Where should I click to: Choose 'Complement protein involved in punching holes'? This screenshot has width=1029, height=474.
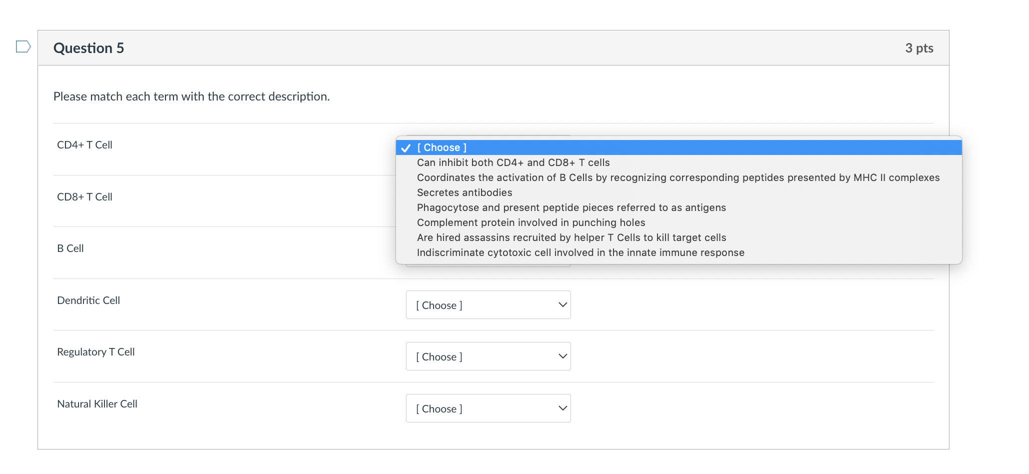(531, 222)
